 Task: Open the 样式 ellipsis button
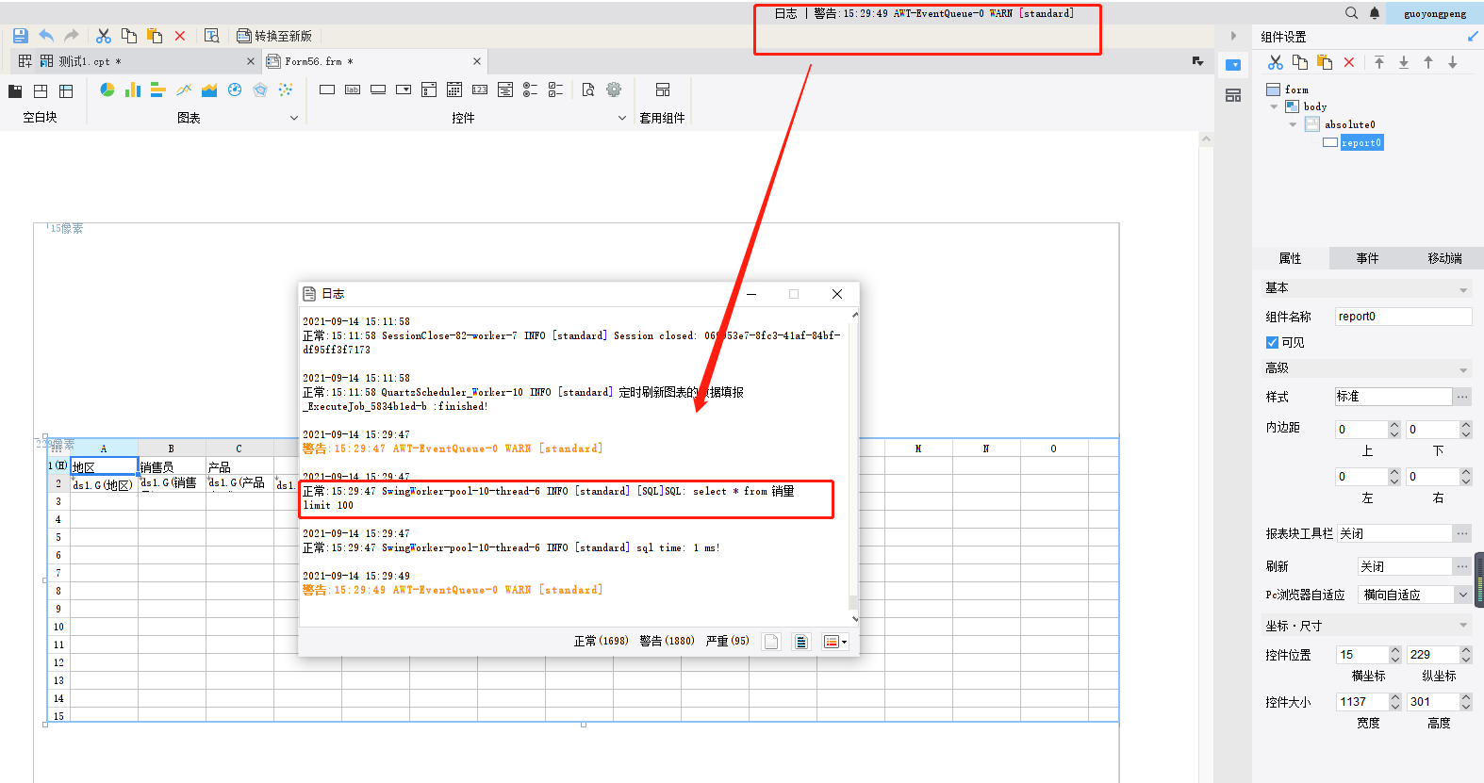click(x=1462, y=397)
